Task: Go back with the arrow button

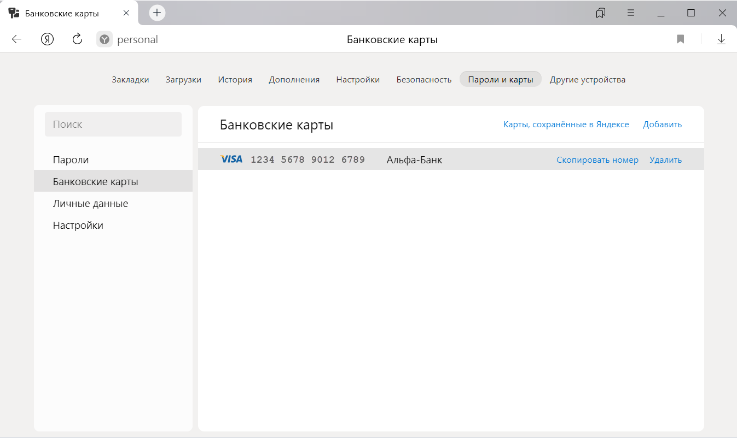Action: [16, 39]
